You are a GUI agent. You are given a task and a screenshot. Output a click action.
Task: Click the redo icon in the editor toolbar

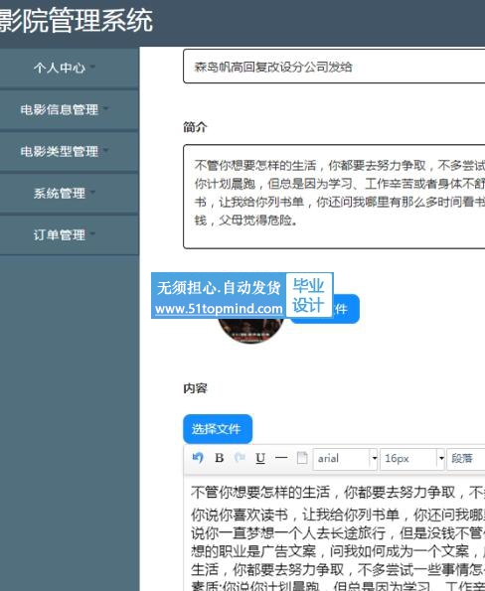240,458
